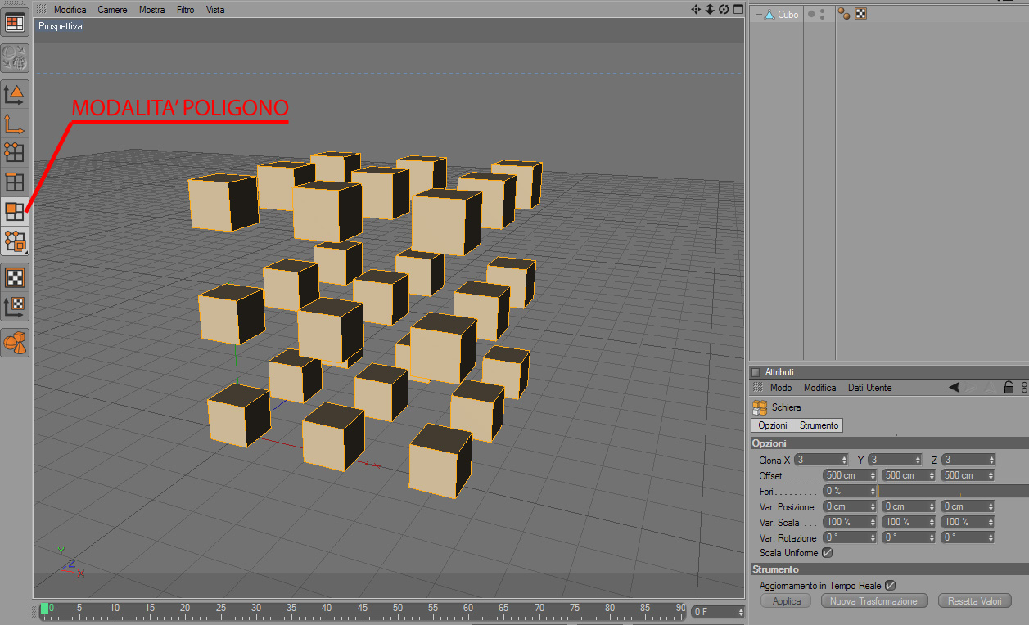The image size is (1029, 625).
Task: Adjust Fori percent stepper arrows
Action: 873,491
